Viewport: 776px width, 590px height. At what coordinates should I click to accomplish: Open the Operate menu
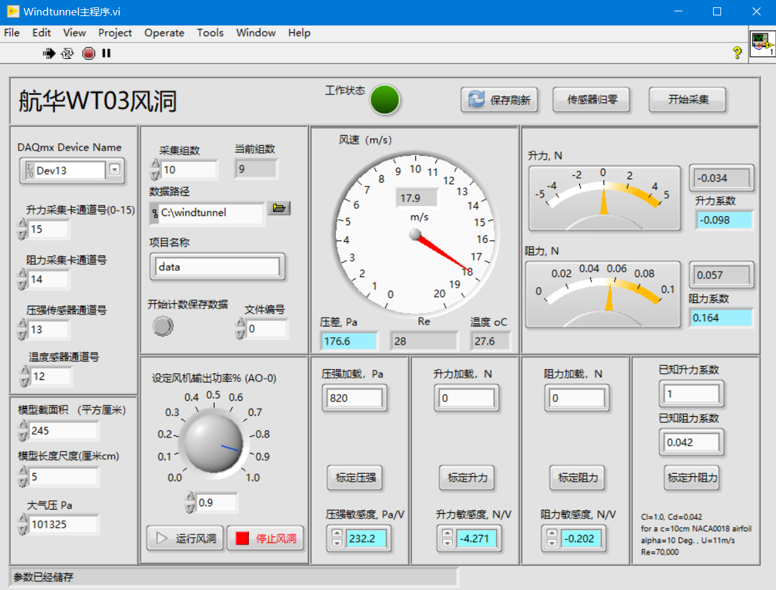[164, 33]
